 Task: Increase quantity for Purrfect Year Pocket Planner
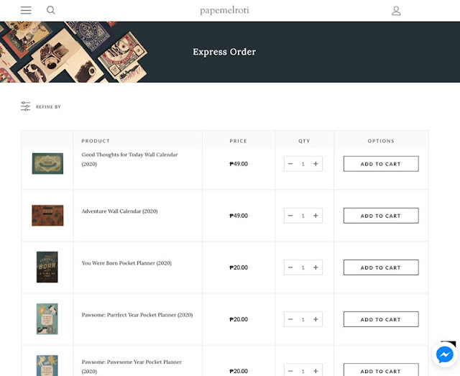tap(316, 319)
